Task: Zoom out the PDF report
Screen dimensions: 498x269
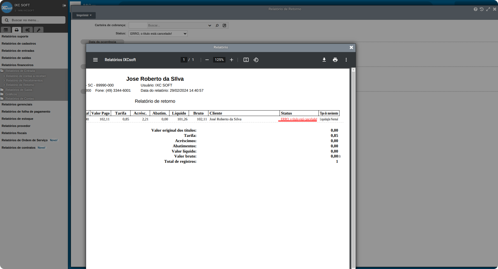Action: (x=207, y=60)
